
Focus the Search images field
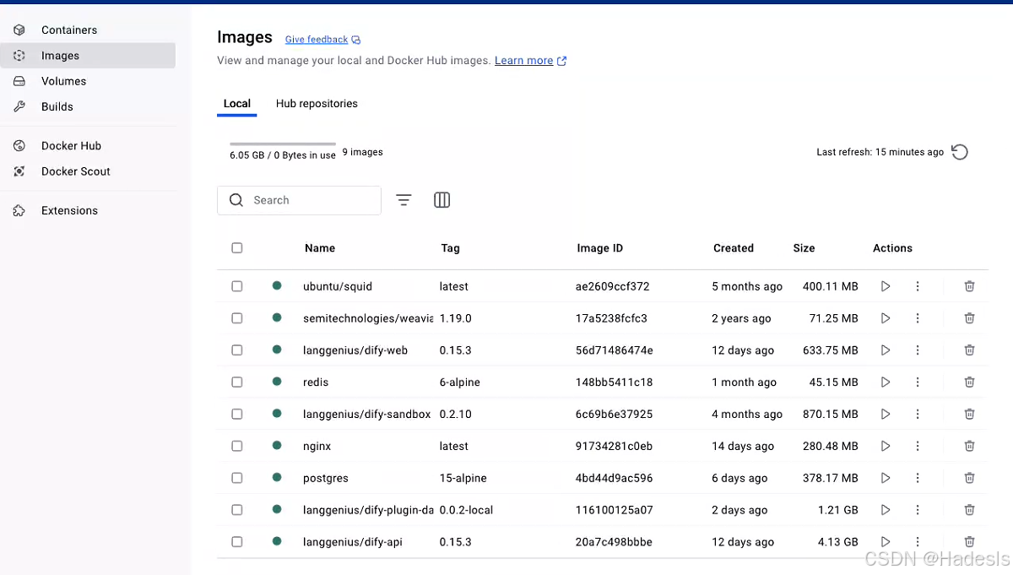click(299, 200)
